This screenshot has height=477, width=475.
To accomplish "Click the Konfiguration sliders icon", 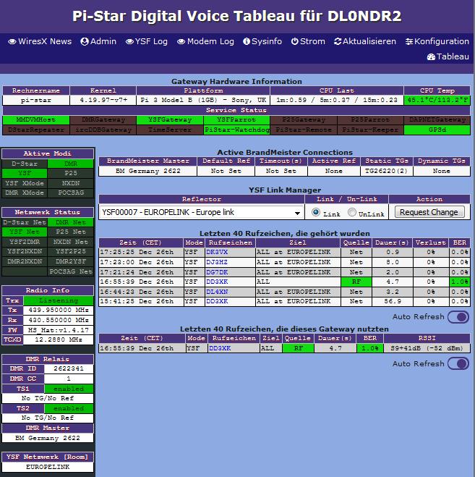I will pyautogui.click(x=409, y=42).
